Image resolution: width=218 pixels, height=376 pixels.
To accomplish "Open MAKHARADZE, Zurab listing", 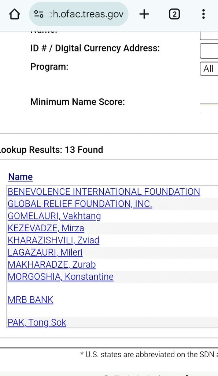I will [x=52, y=264].
